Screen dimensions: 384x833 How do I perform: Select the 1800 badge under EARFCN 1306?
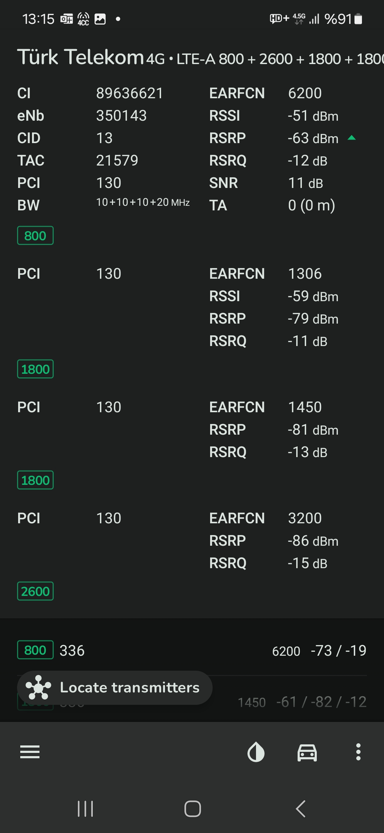tap(35, 369)
